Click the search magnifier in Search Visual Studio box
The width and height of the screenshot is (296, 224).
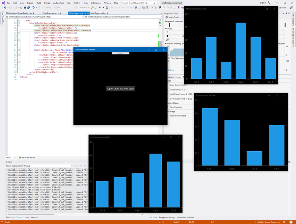[155, 3]
